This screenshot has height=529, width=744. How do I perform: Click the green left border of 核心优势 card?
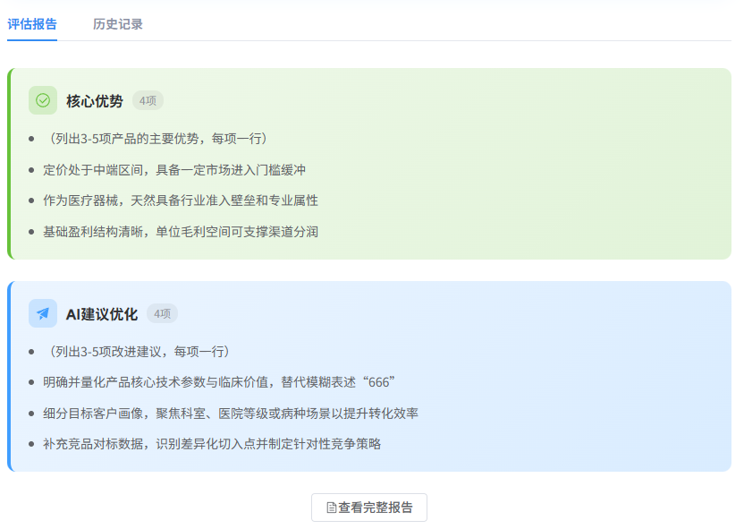[9, 164]
